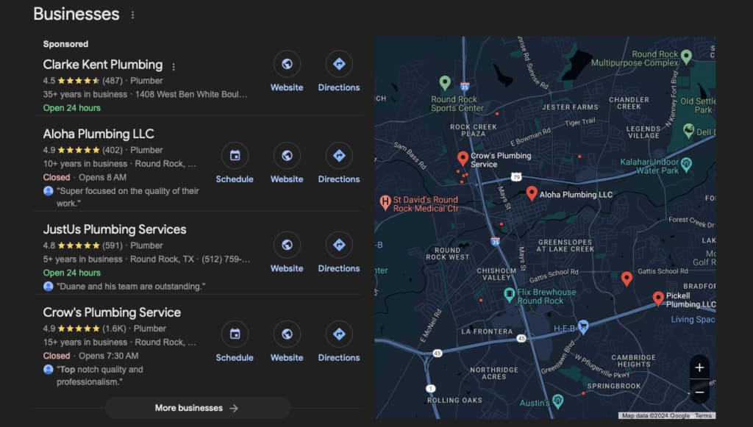Click Pickell Plumbing LLC map pin
The height and width of the screenshot is (427, 753).
tap(658, 298)
